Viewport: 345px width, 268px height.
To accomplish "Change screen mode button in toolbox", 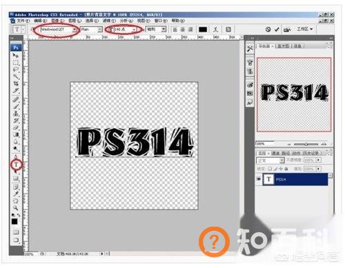I will pos(16,240).
